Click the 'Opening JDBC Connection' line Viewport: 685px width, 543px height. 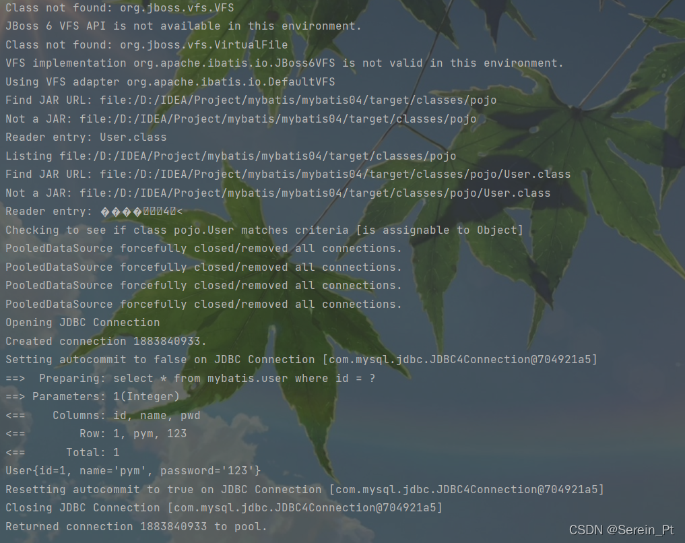tap(83, 323)
